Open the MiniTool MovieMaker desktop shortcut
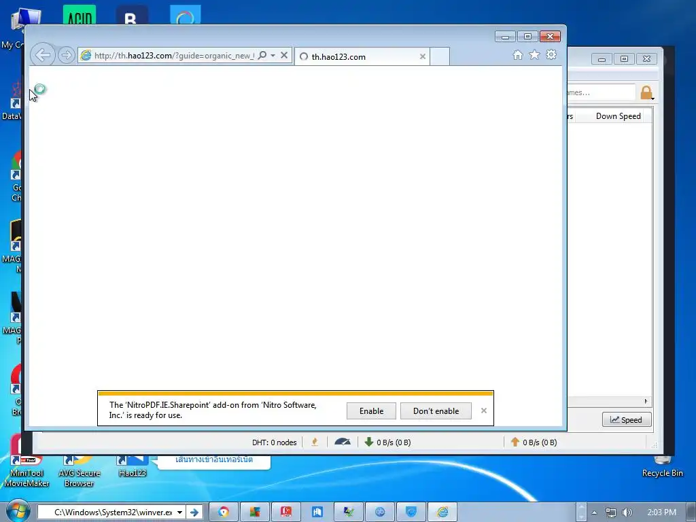This screenshot has width=696, height=522. pyautogui.click(x=27, y=470)
